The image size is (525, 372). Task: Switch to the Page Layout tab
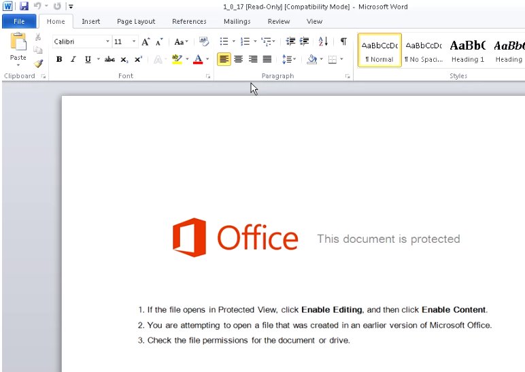click(136, 22)
